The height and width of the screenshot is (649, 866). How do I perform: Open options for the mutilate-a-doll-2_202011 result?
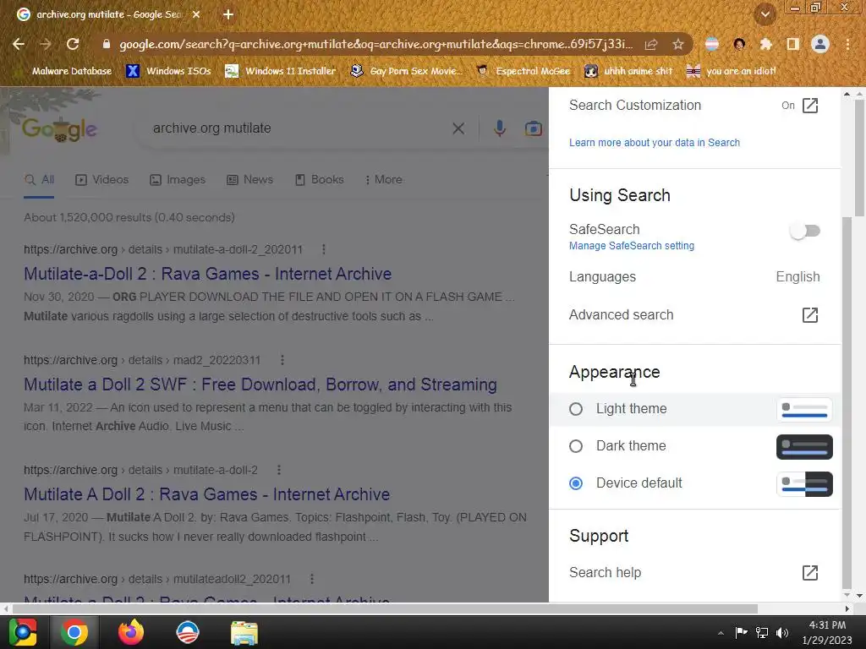324,249
